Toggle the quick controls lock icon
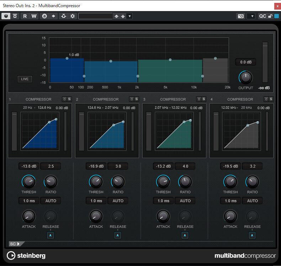 (x=270, y=16)
